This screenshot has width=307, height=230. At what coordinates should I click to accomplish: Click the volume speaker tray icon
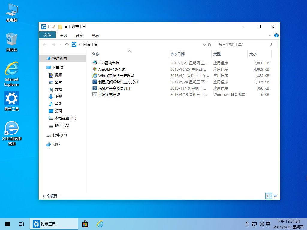(261, 224)
